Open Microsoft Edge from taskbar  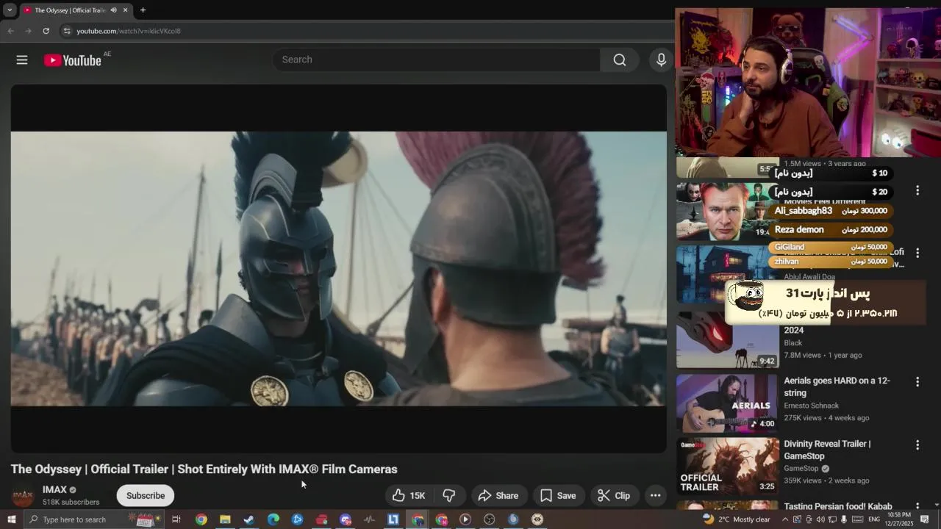(x=273, y=519)
